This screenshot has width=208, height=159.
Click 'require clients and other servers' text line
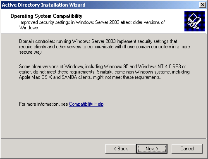(105, 47)
